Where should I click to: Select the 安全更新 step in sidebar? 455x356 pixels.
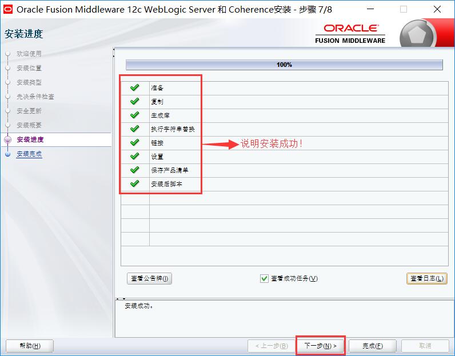pyautogui.click(x=29, y=111)
